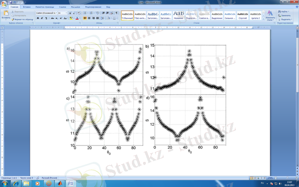The width and height of the screenshot is (299, 187).
Task: Click the Office button in top-left corner
Action: [x=4, y=3]
